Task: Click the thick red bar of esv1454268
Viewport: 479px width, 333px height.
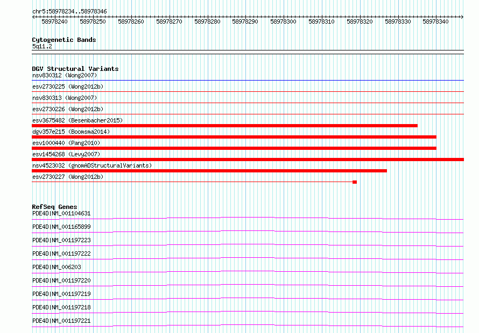Action: coord(248,160)
